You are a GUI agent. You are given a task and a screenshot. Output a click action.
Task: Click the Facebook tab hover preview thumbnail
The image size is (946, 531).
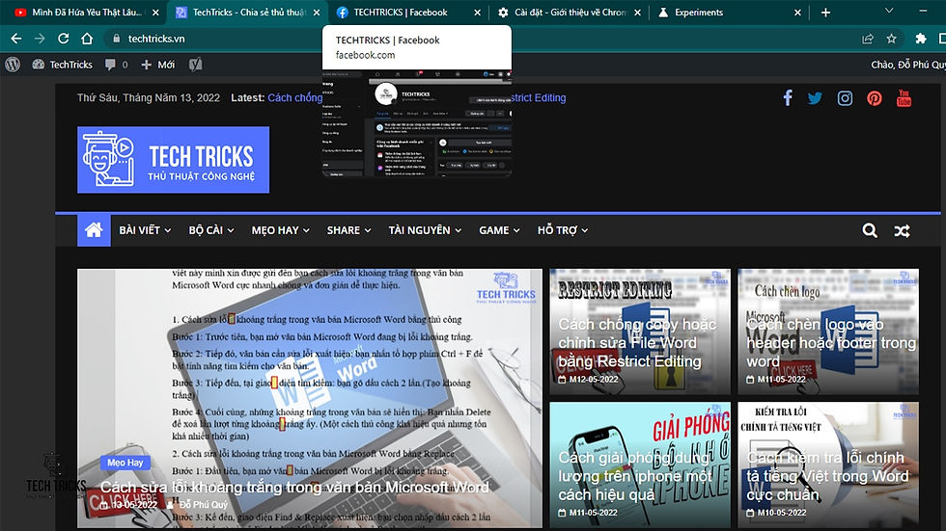(417, 123)
